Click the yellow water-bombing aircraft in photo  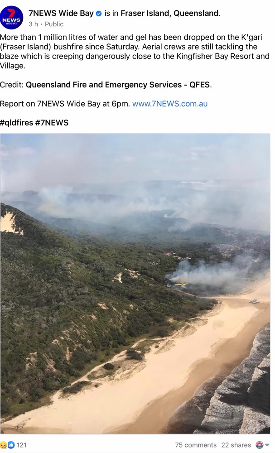pyautogui.click(x=181, y=284)
